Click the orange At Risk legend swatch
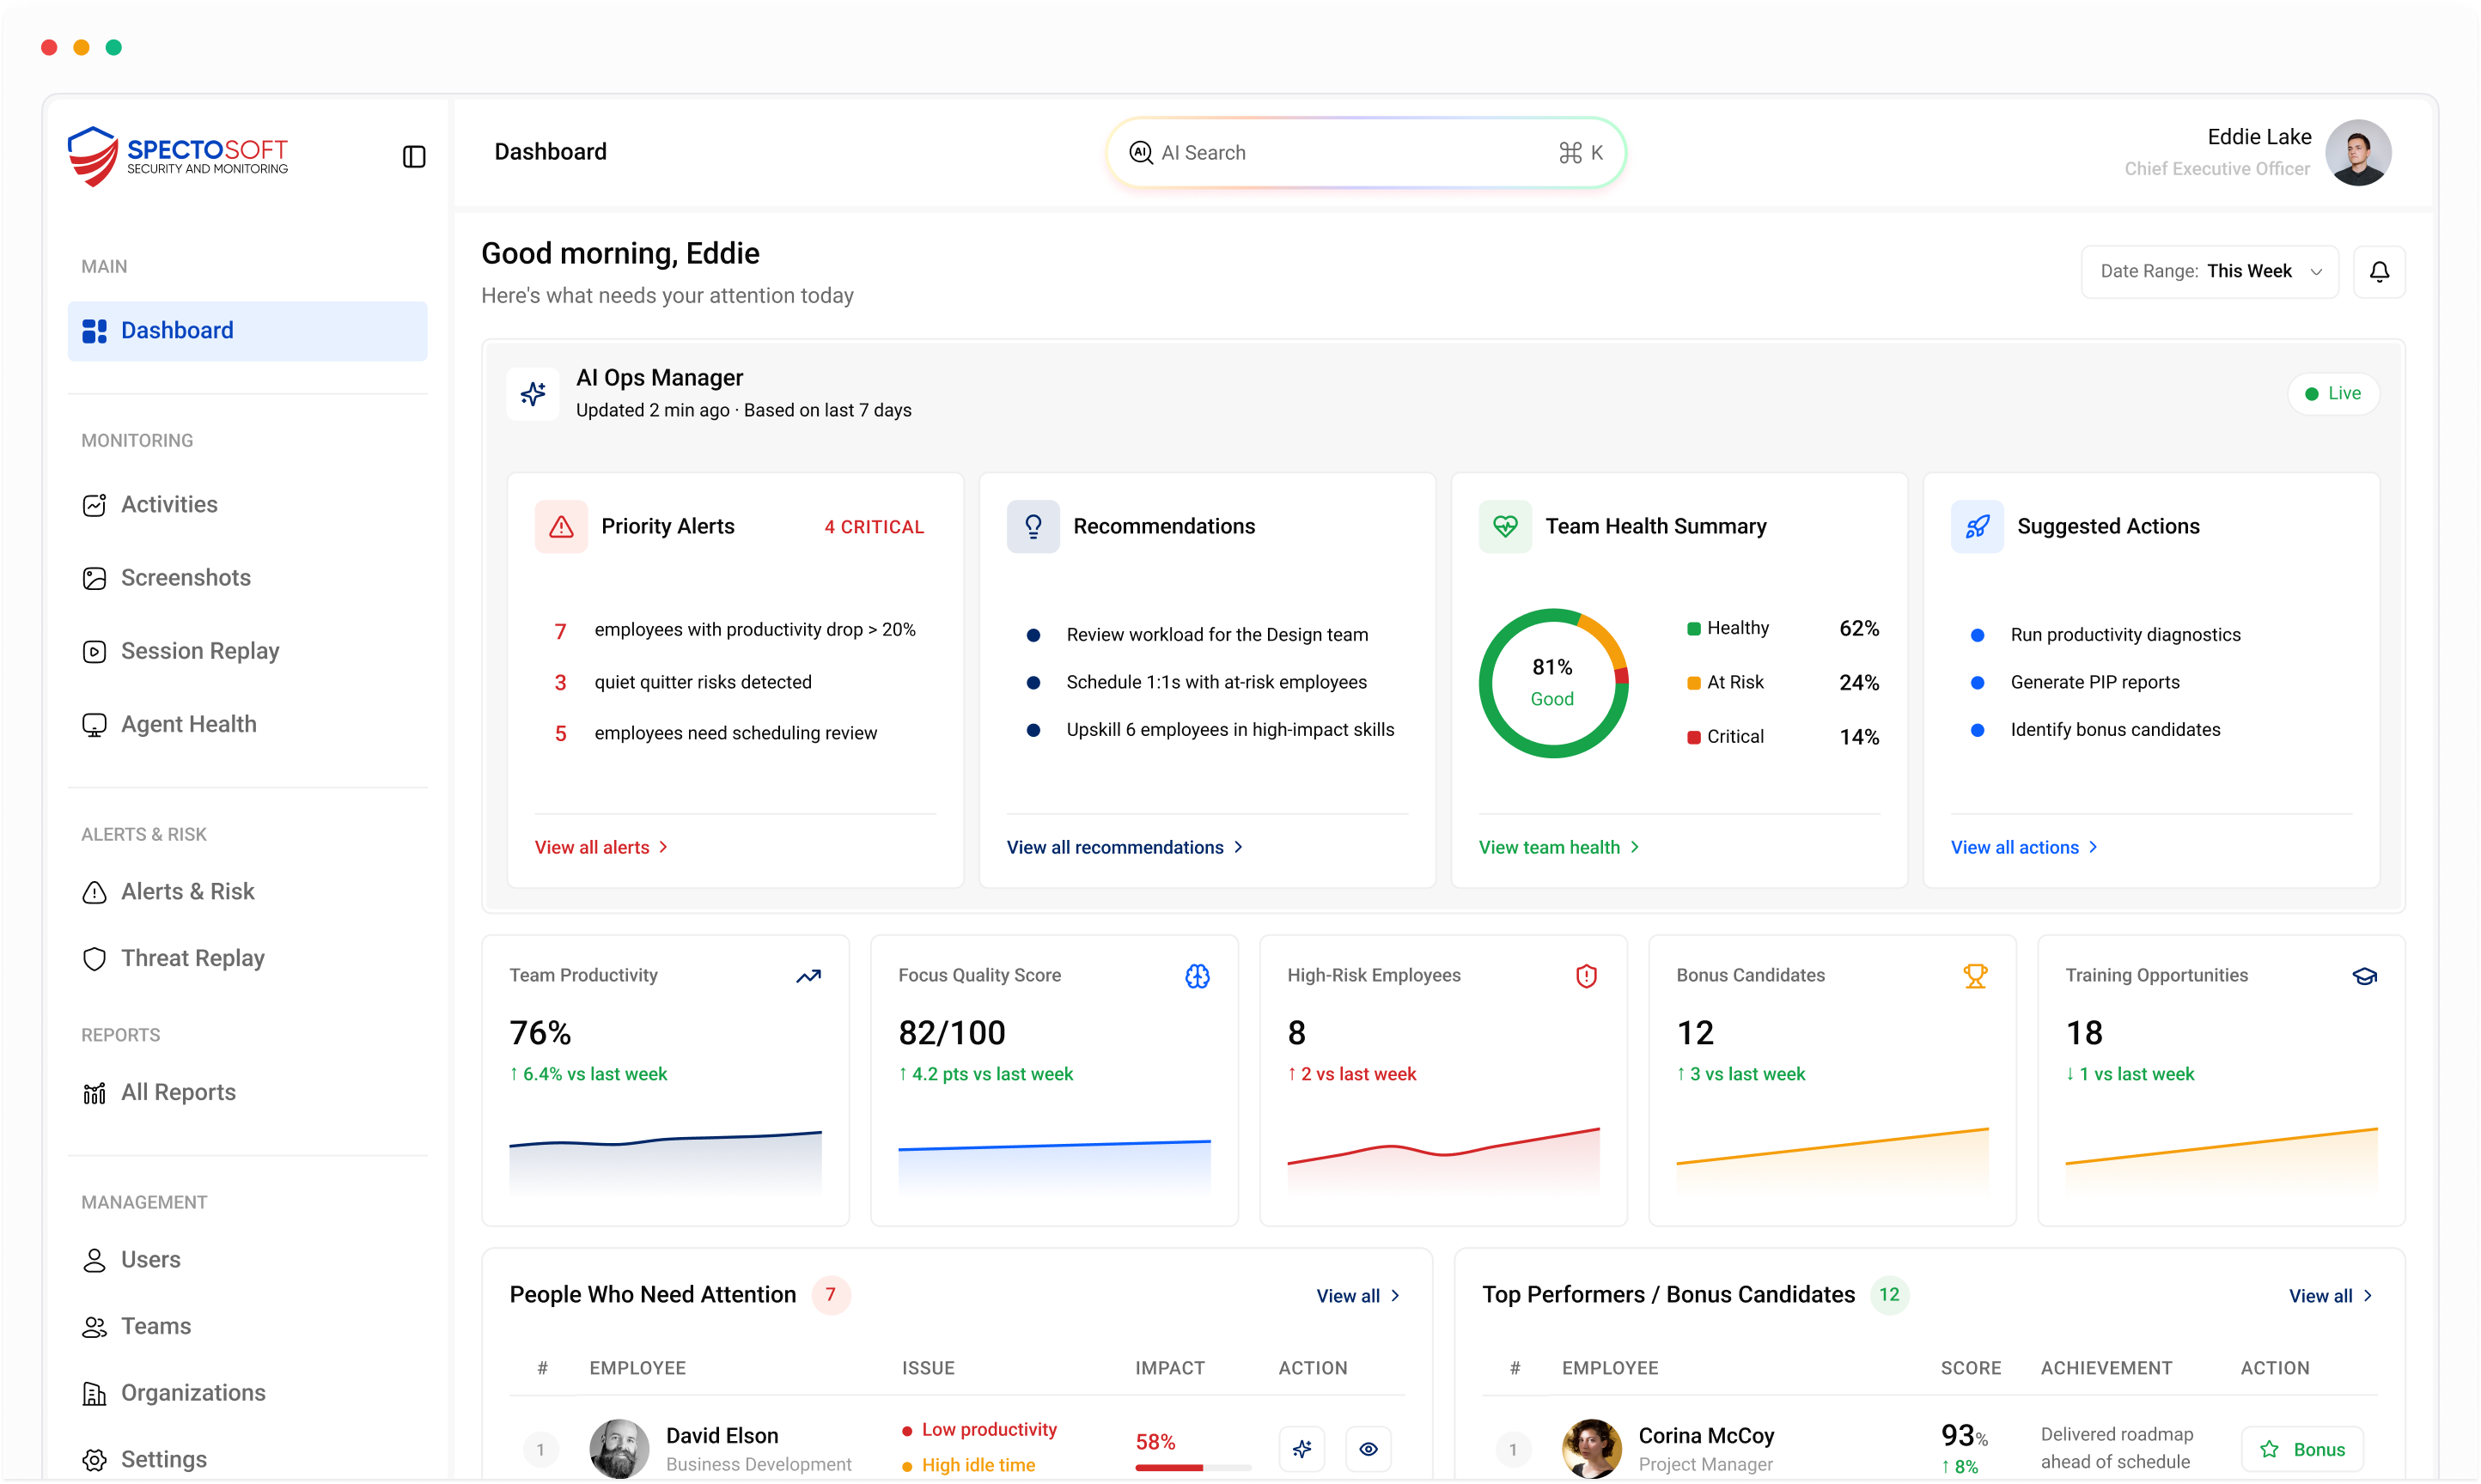This screenshot has height=1484, width=2481. click(1693, 683)
